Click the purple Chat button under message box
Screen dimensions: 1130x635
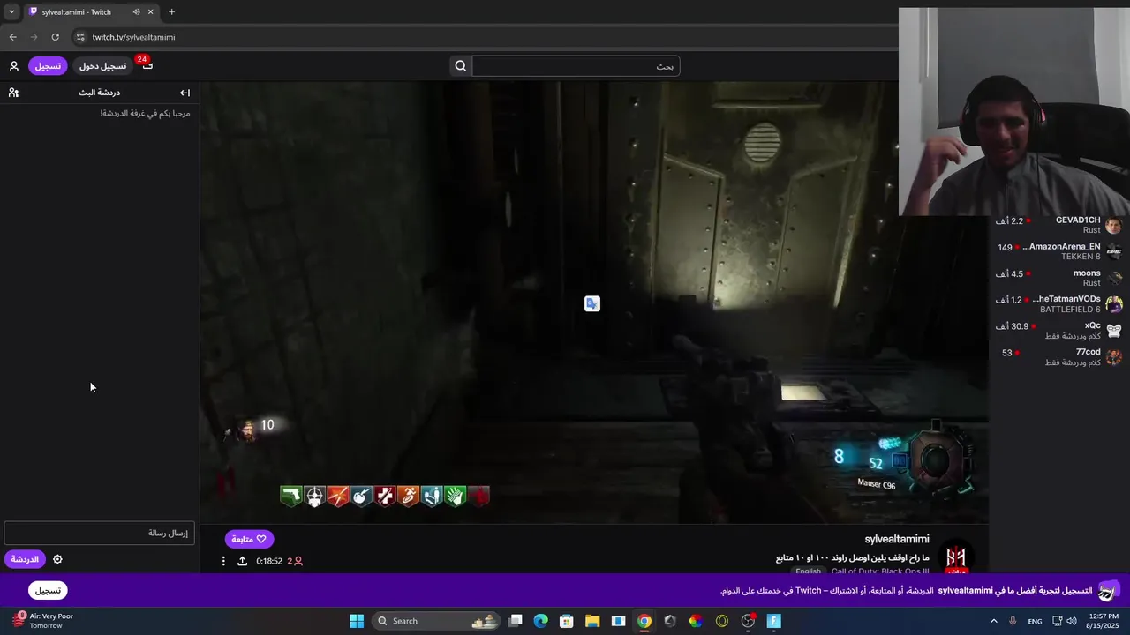pyautogui.click(x=25, y=559)
